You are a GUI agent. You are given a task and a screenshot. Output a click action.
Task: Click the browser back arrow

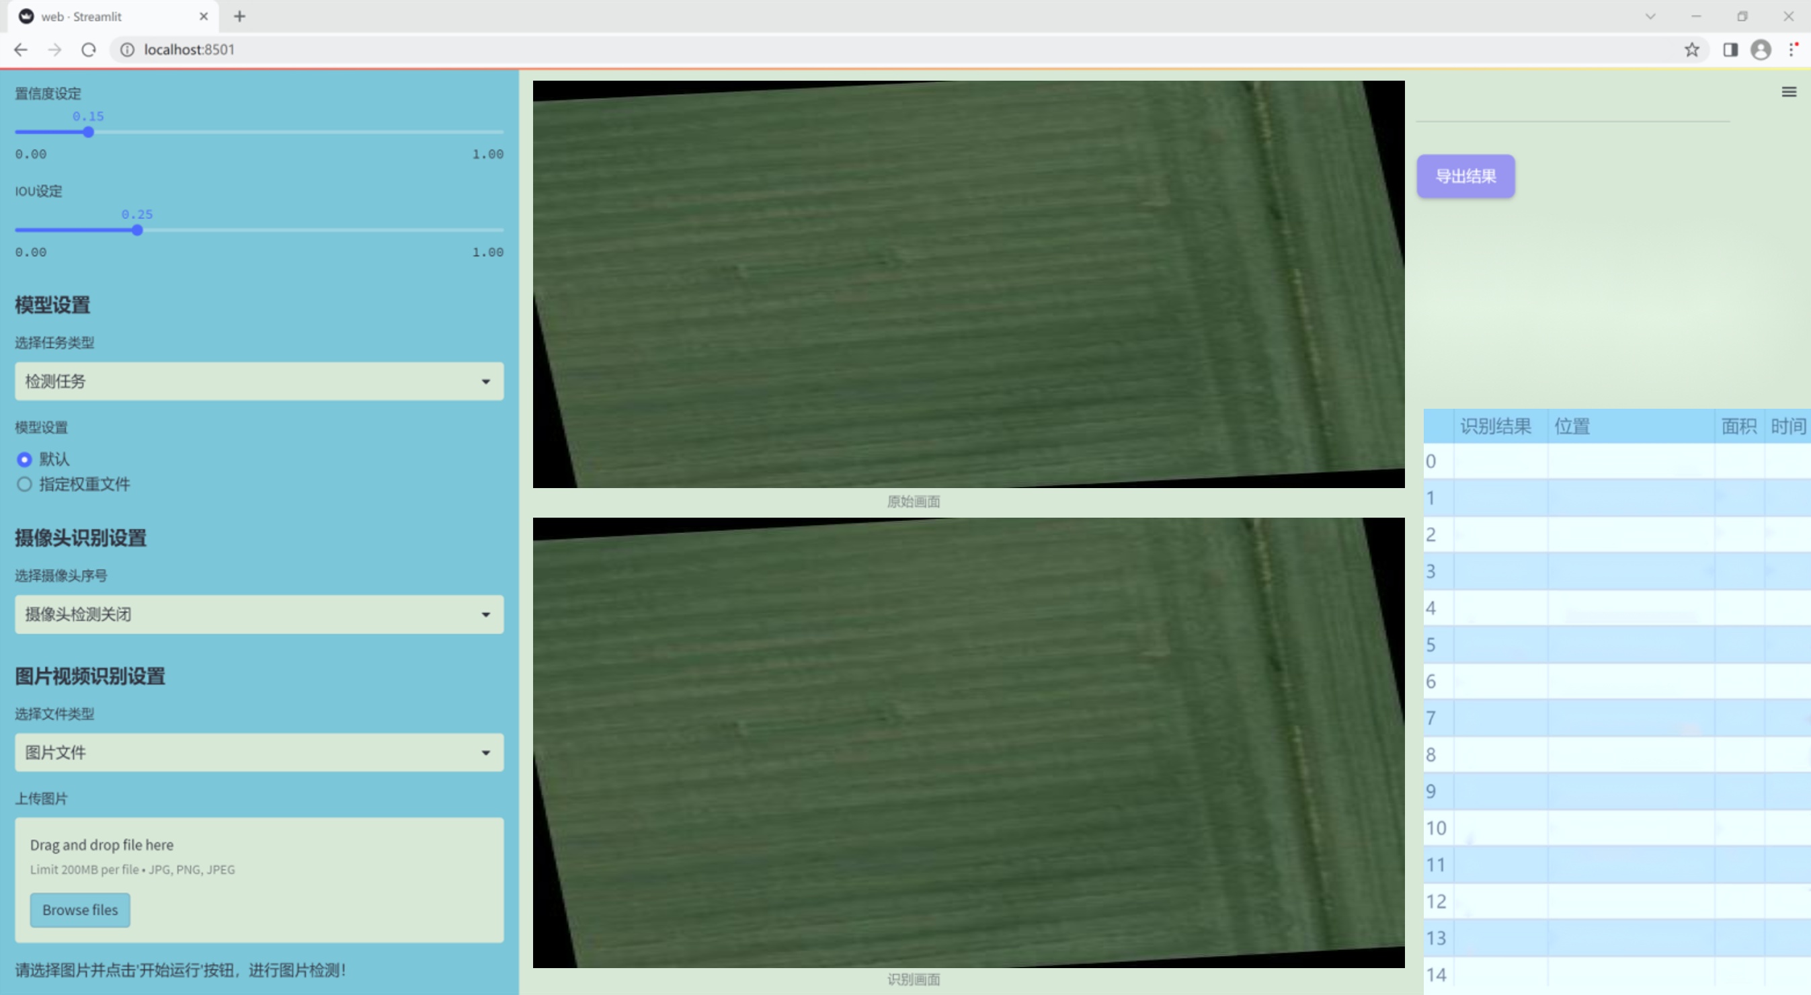tap(21, 50)
